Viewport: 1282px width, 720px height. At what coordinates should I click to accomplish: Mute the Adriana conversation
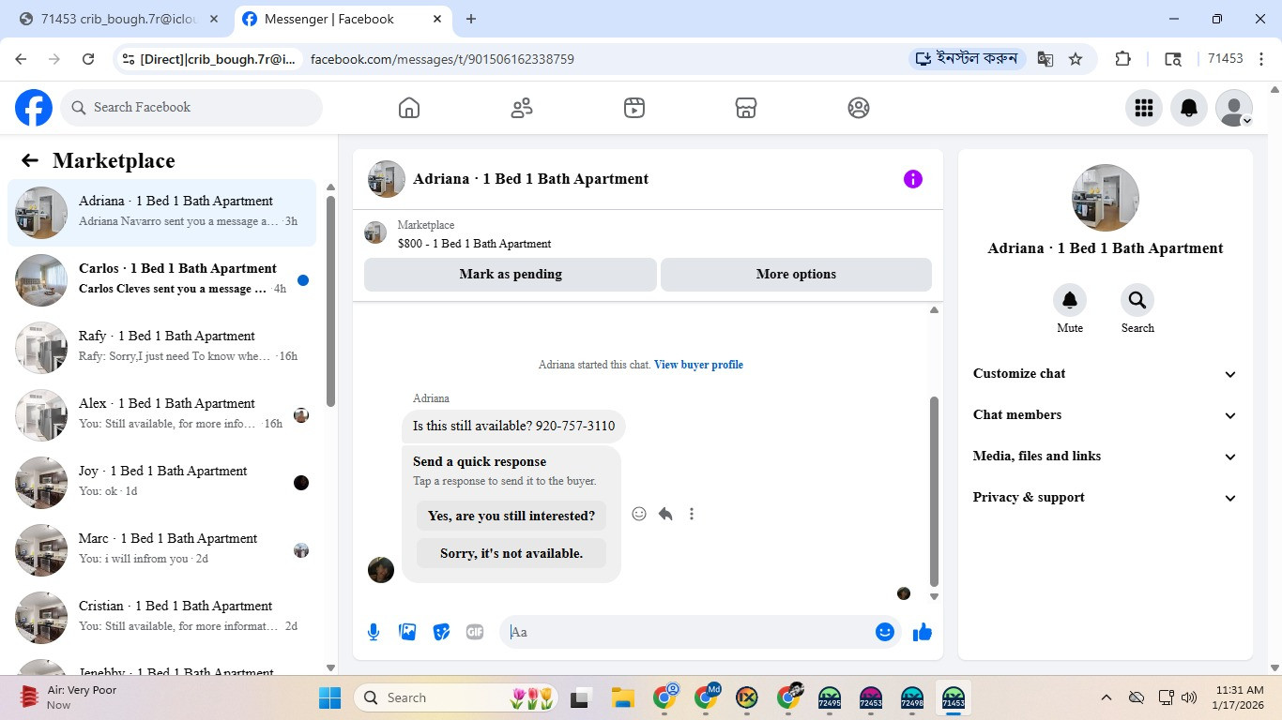(1070, 300)
